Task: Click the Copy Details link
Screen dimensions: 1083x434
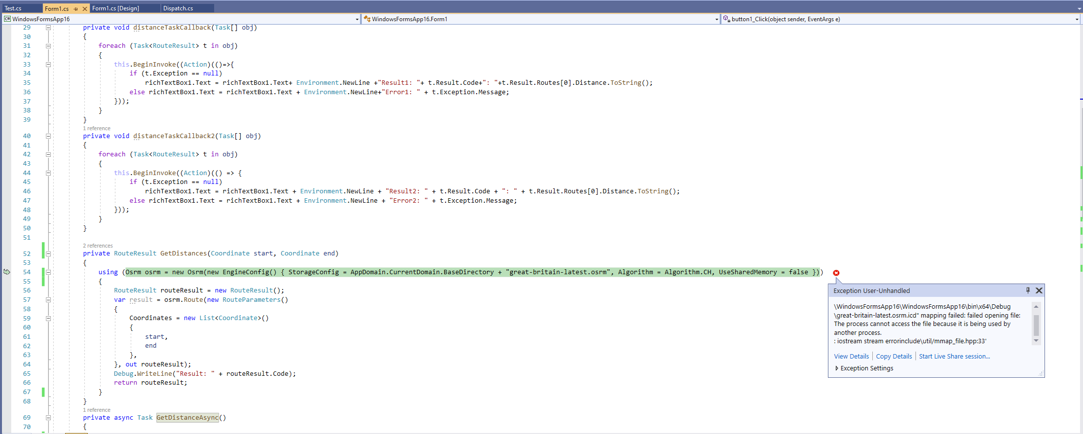Action: (x=894, y=356)
